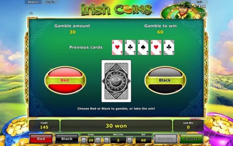Click the Black button in bottom bar
The height and width of the screenshot is (146, 233).
tap(67, 139)
